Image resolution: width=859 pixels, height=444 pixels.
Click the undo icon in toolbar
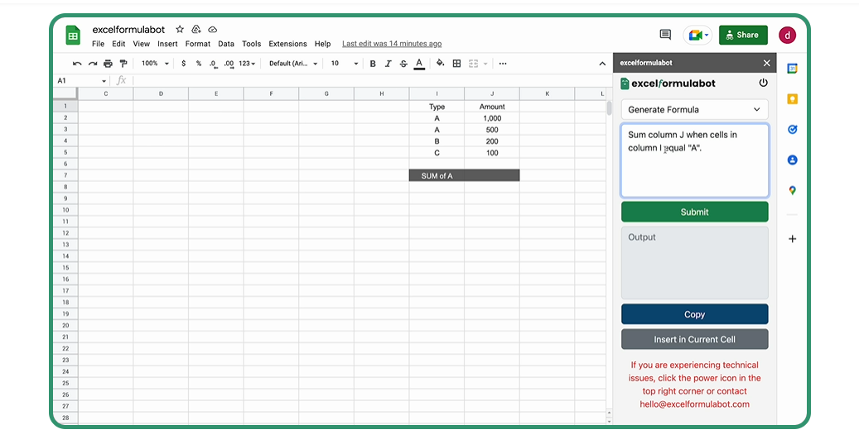coord(77,64)
